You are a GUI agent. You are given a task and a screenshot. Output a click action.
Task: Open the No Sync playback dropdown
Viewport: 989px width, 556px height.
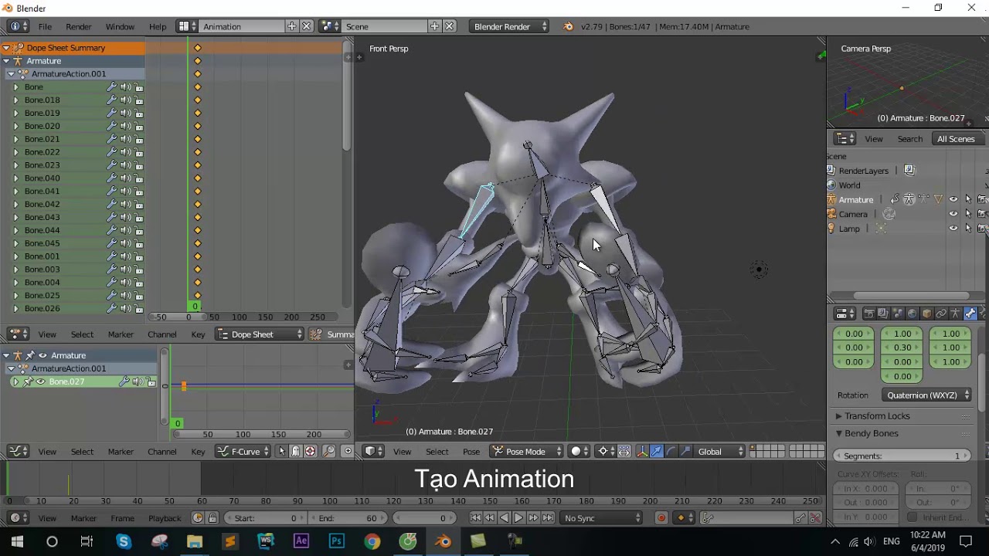[x=603, y=518]
